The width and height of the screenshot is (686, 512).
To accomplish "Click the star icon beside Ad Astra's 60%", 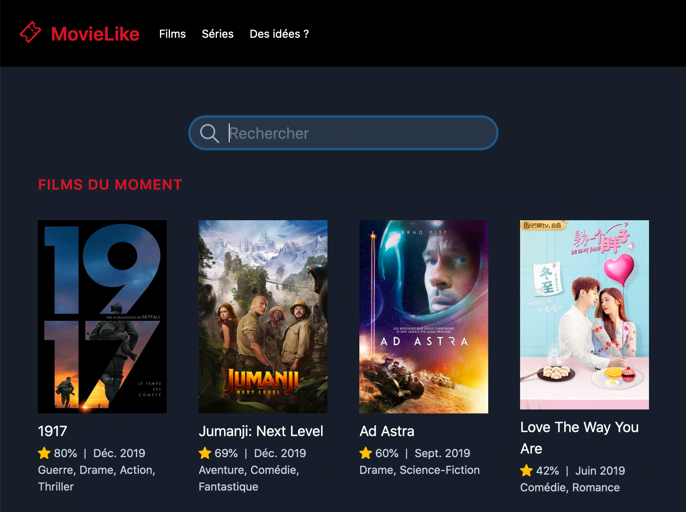I will pyautogui.click(x=366, y=453).
